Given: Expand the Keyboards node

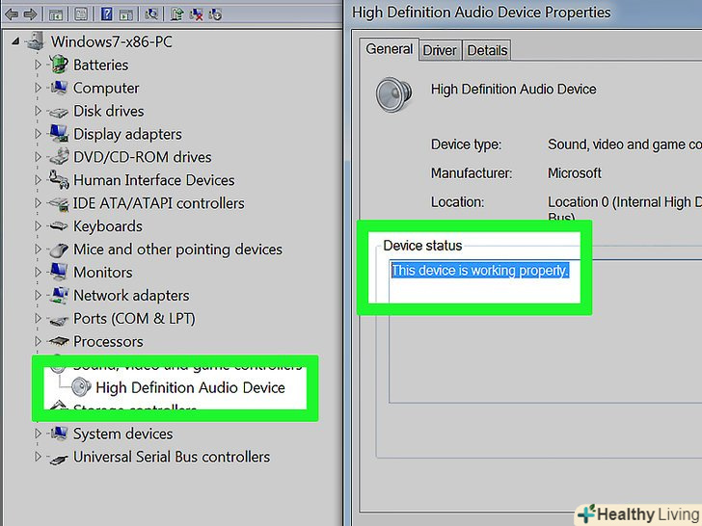Looking at the screenshot, I should tap(38, 225).
